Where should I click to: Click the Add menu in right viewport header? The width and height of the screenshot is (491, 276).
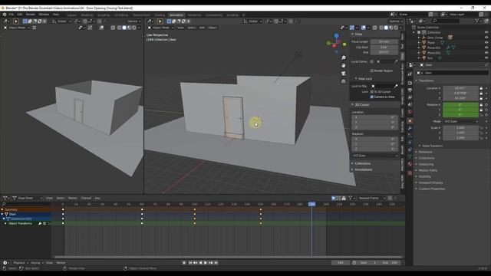tap(202, 28)
